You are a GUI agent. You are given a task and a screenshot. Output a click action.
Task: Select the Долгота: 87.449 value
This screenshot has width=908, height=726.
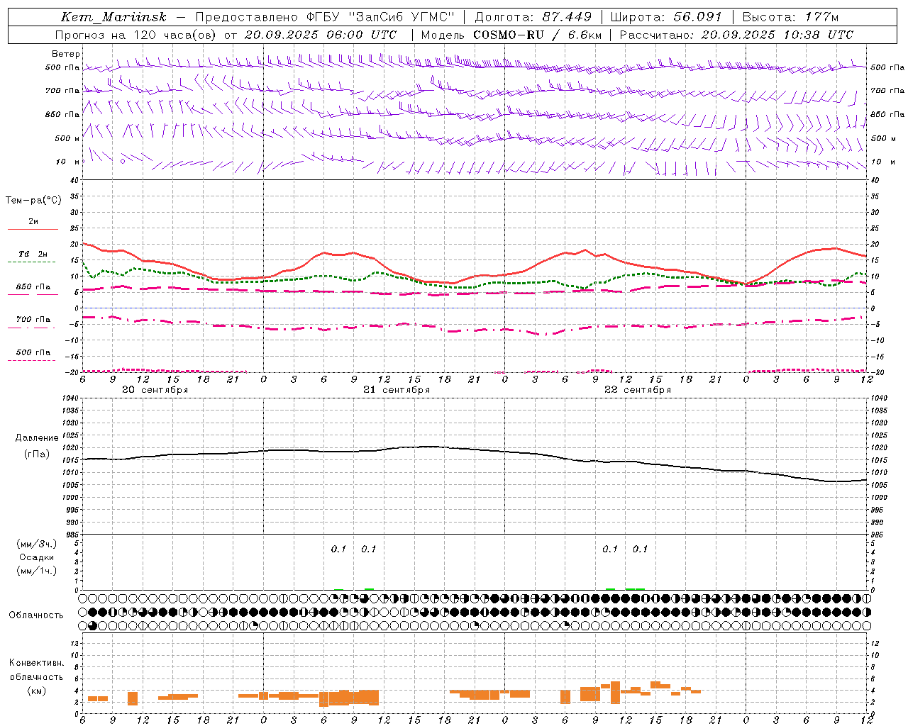click(x=533, y=17)
